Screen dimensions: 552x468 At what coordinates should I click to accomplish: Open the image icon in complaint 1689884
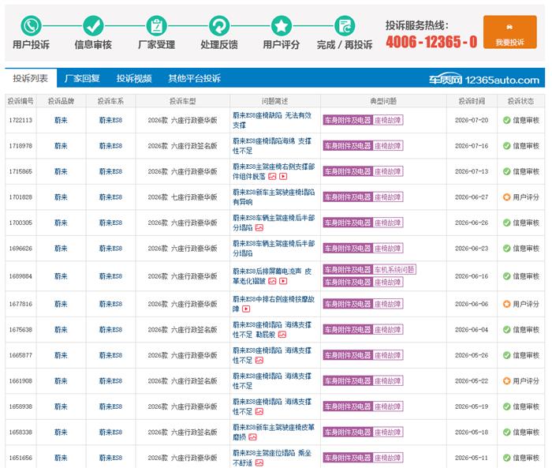[x=272, y=281]
